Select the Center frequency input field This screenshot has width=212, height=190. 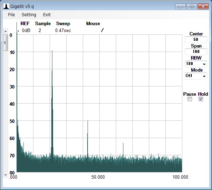[196, 40]
